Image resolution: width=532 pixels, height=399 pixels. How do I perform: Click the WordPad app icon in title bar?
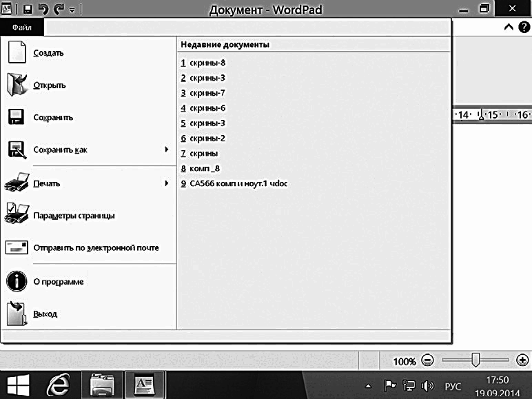pyautogui.click(x=6, y=9)
